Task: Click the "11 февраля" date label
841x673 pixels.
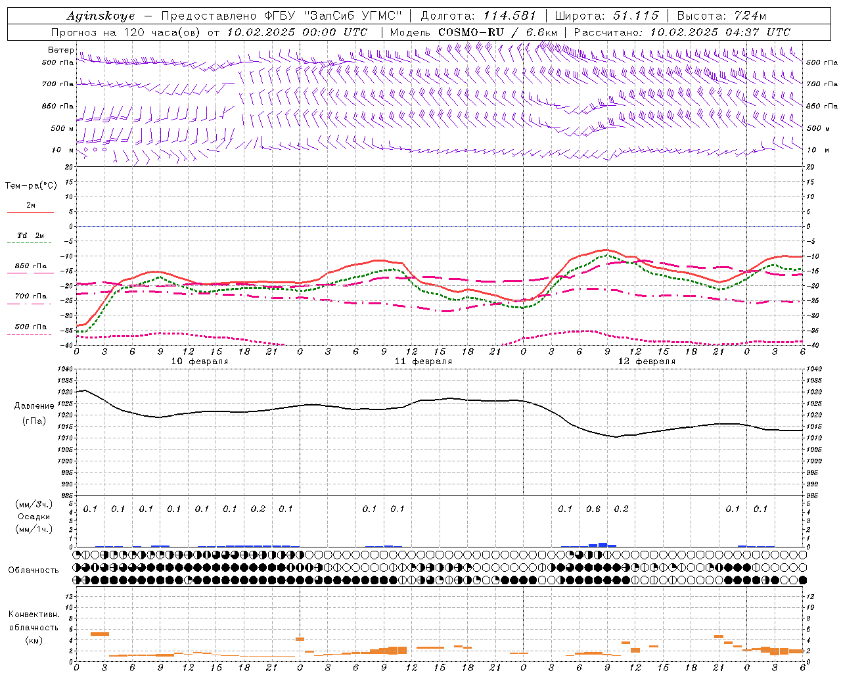Action: coord(423,361)
